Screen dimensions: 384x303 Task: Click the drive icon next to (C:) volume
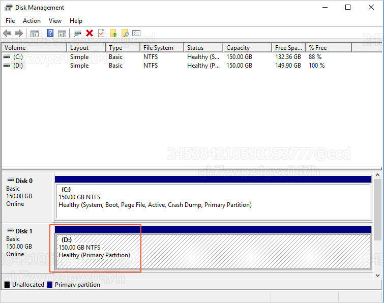[7, 57]
